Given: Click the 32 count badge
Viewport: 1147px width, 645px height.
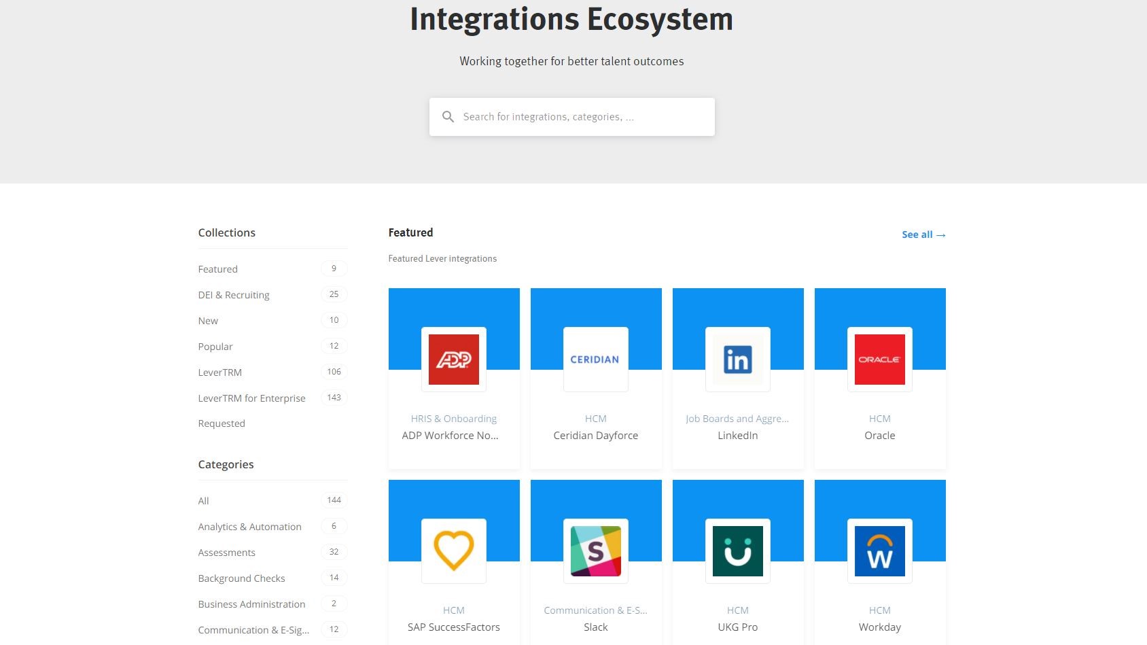Looking at the screenshot, I should tap(334, 552).
